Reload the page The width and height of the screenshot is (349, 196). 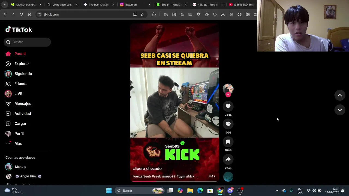pos(21,14)
